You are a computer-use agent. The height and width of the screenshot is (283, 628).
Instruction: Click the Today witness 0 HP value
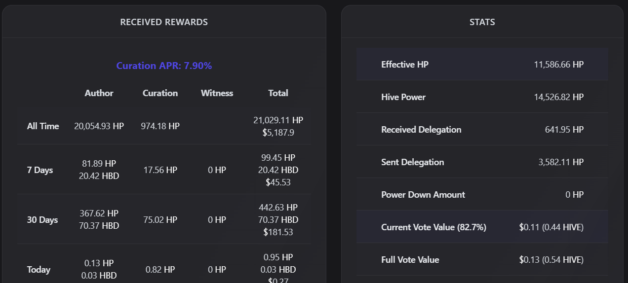coord(217,270)
